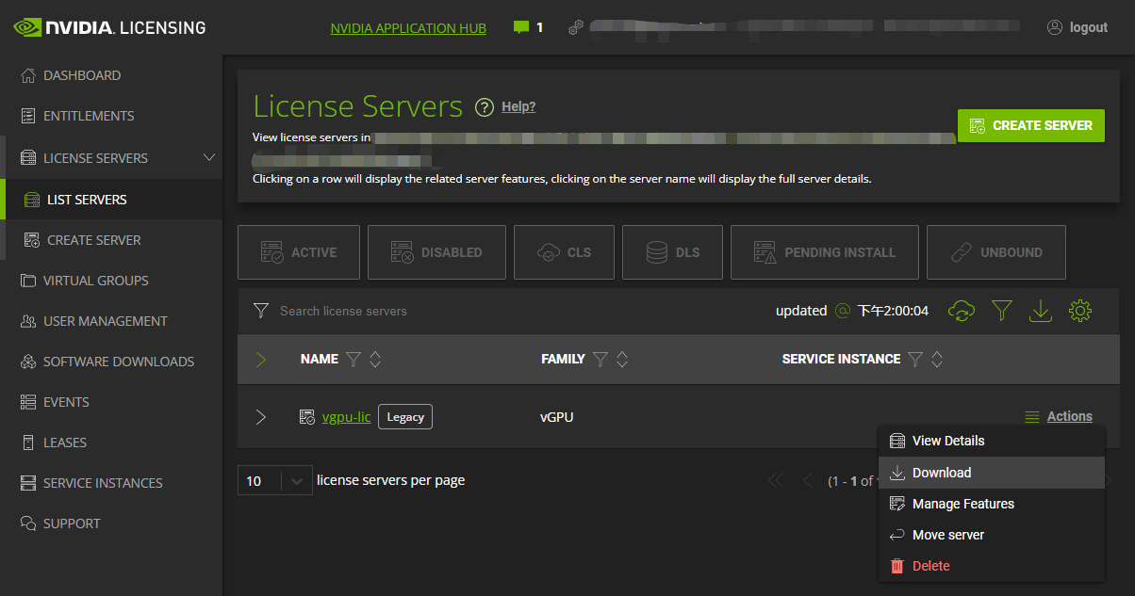Open the servers per page dropdown

coord(274,480)
